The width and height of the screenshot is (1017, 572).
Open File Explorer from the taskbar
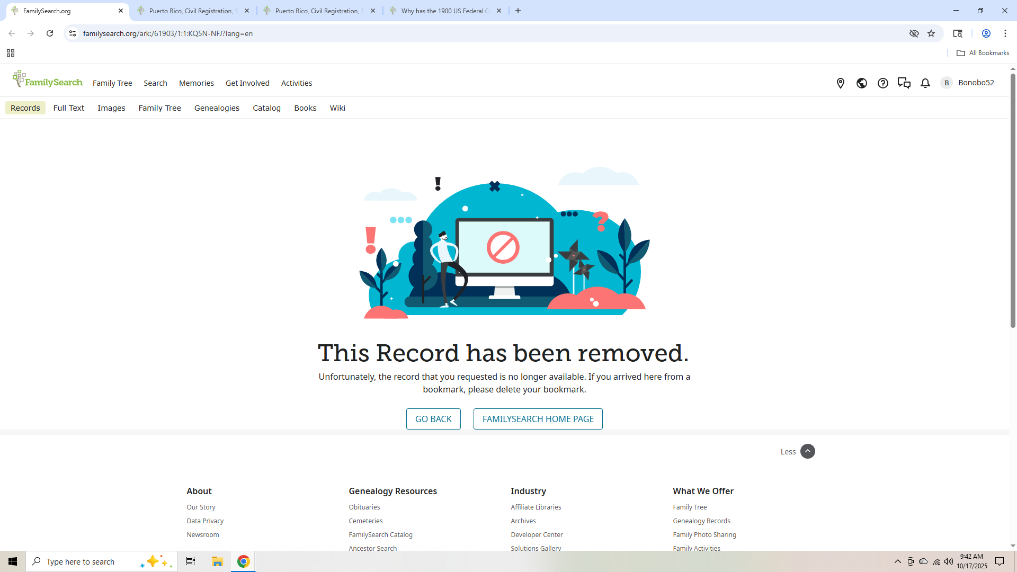[217, 561]
